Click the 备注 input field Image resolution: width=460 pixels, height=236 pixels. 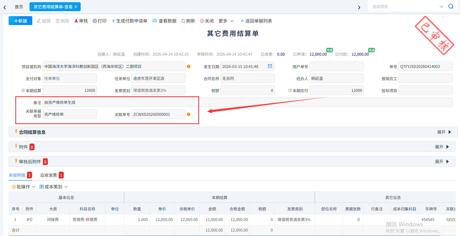pos(248,102)
